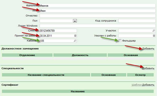Click the search icon in Кабинет field
This screenshot has width=157, height=96.
pos(75,41)
